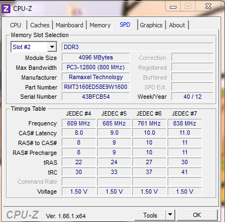Click the CPU-Z logo icon in title bar
Screen dimensions: 225x222
pos(6,9)
